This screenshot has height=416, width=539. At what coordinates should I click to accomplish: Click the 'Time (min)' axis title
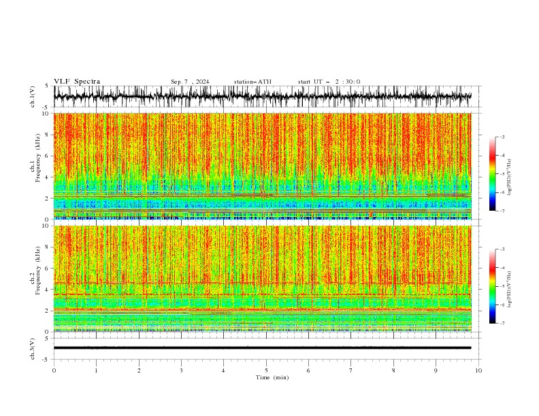click(272, 377)
